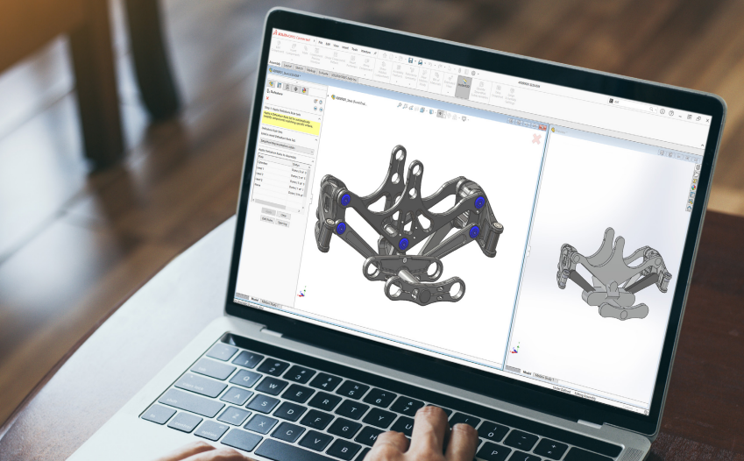Click the Undo arrow icon
744x461 pixels.
(x=430, y=65)
